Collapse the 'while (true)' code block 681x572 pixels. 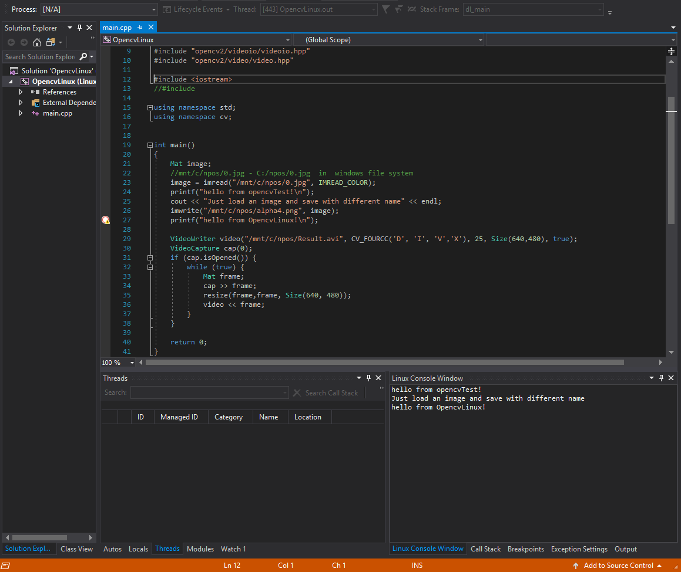point(150,267)
